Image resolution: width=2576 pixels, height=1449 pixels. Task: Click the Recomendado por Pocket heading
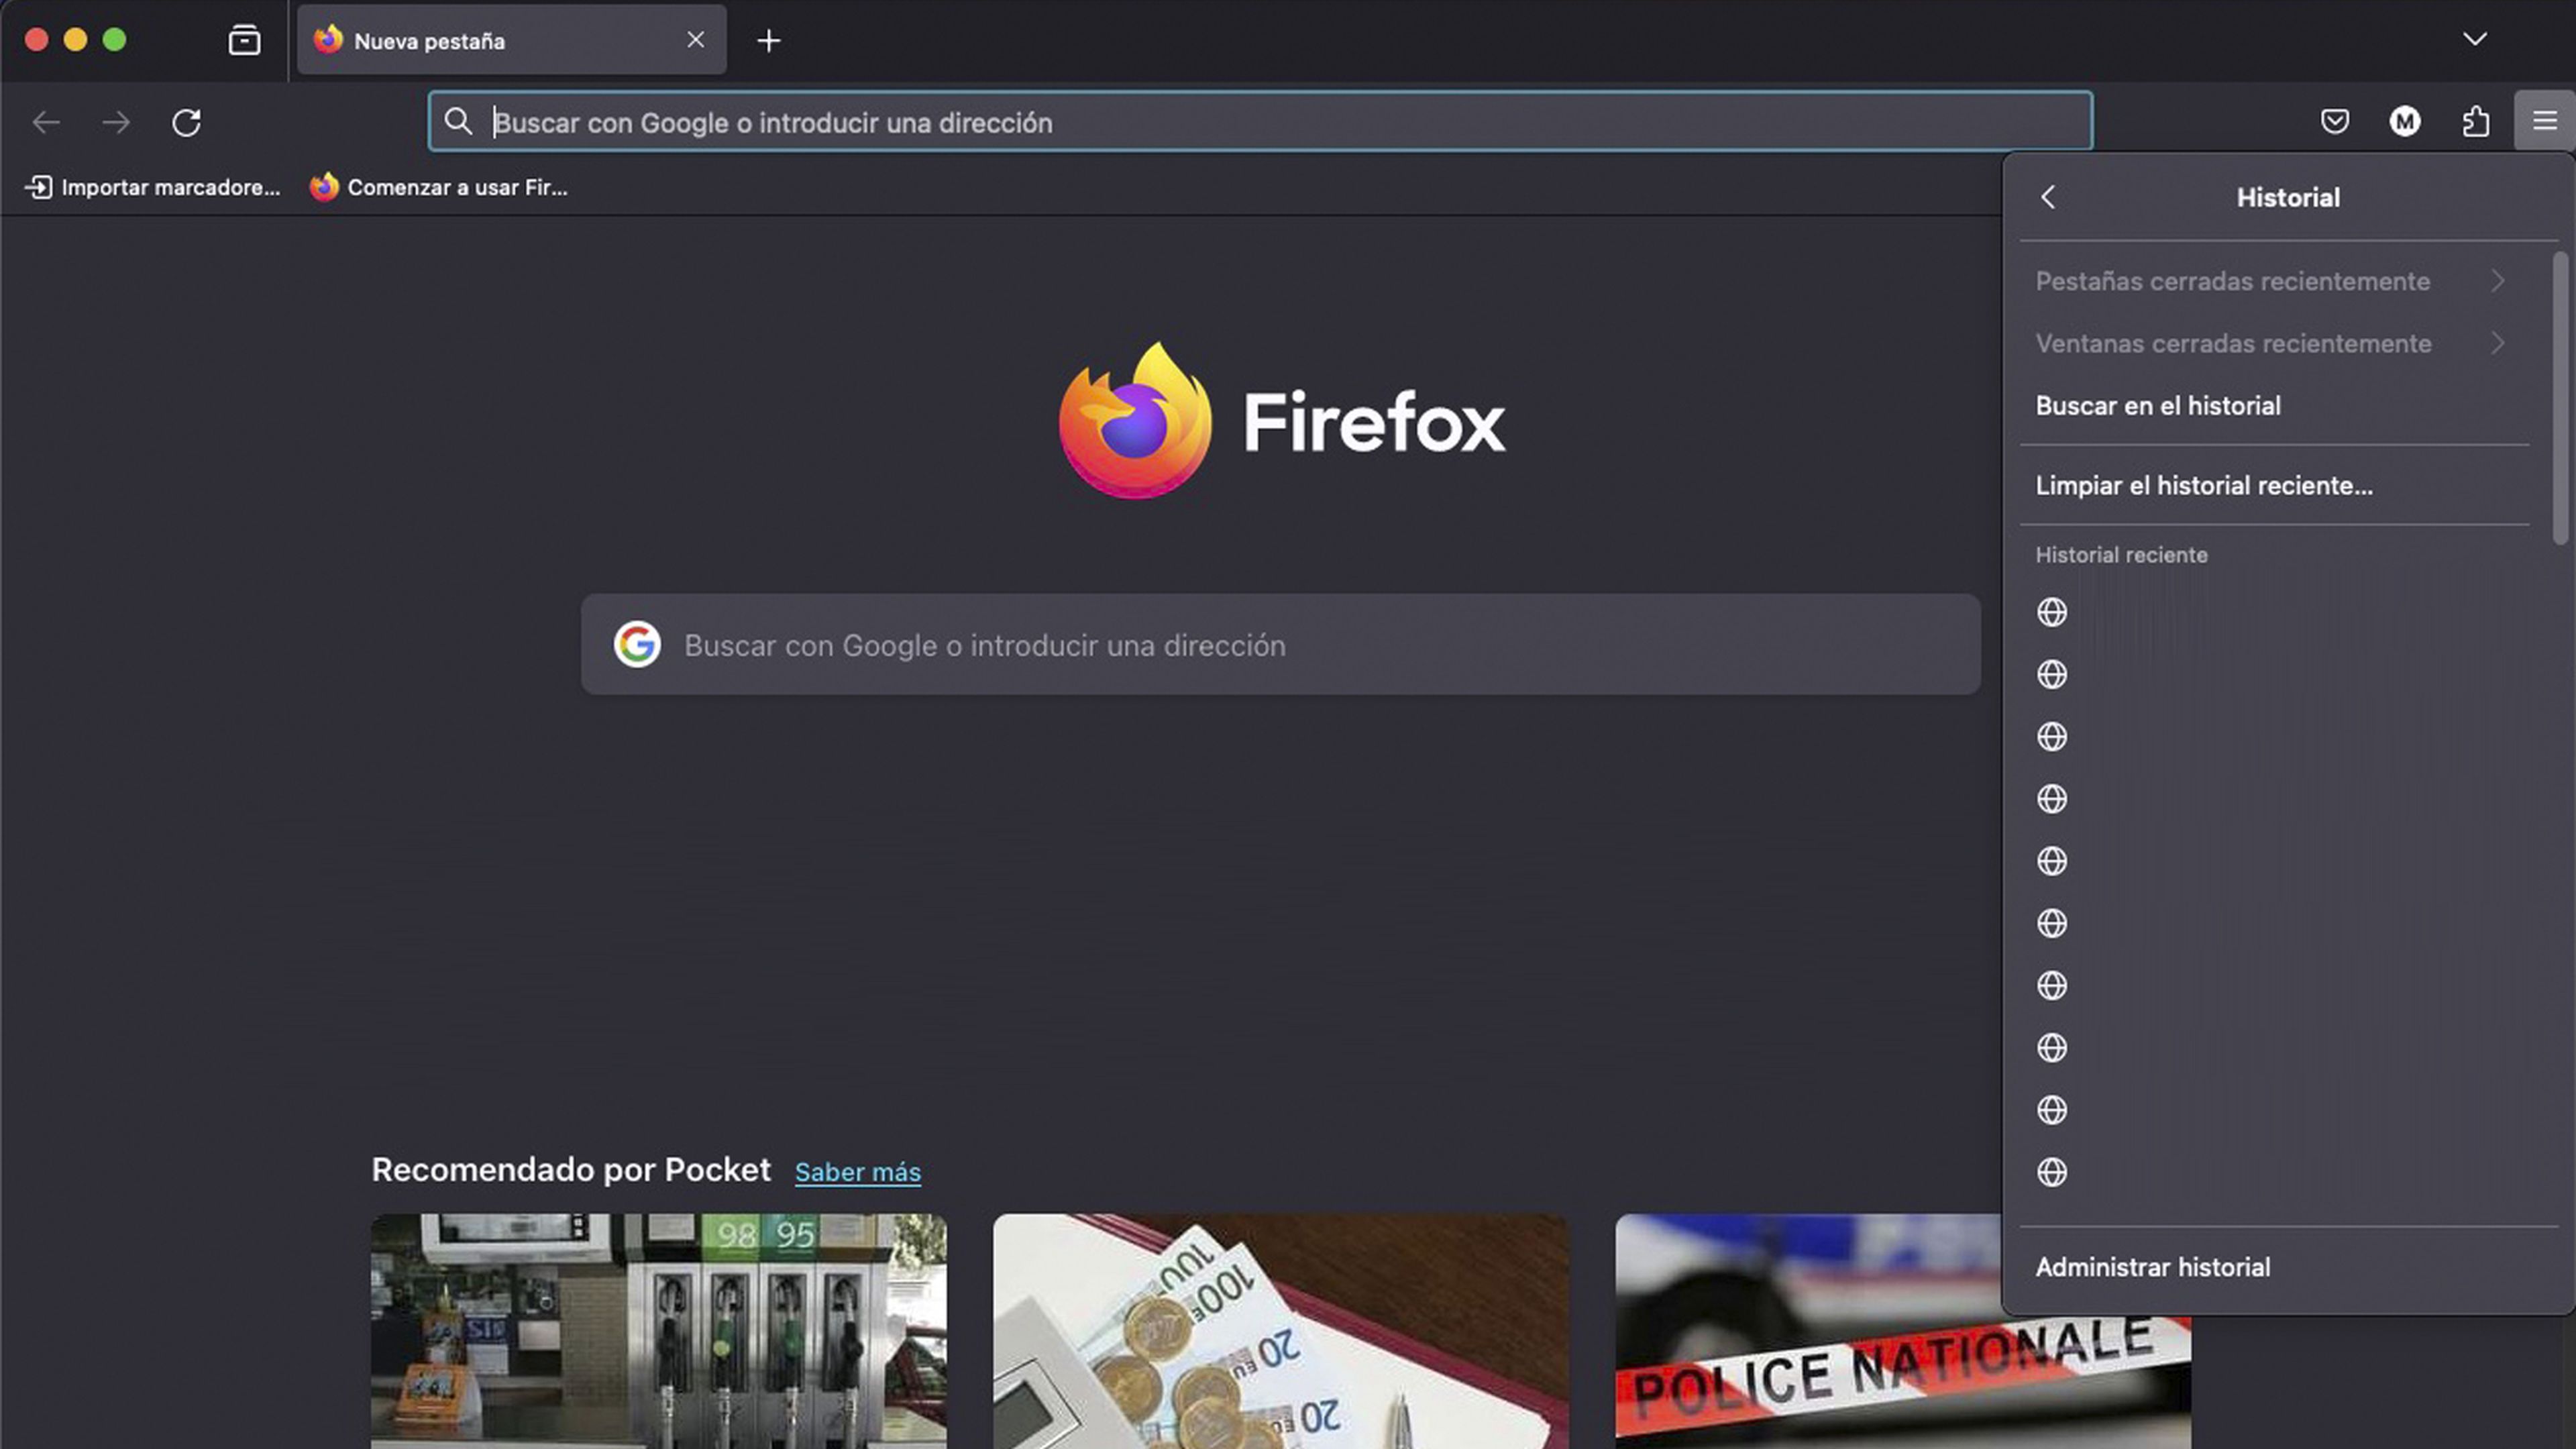(x=571, y=1170)
